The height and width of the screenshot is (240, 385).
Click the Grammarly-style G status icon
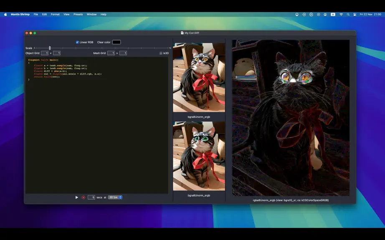(x=311, y=15)
